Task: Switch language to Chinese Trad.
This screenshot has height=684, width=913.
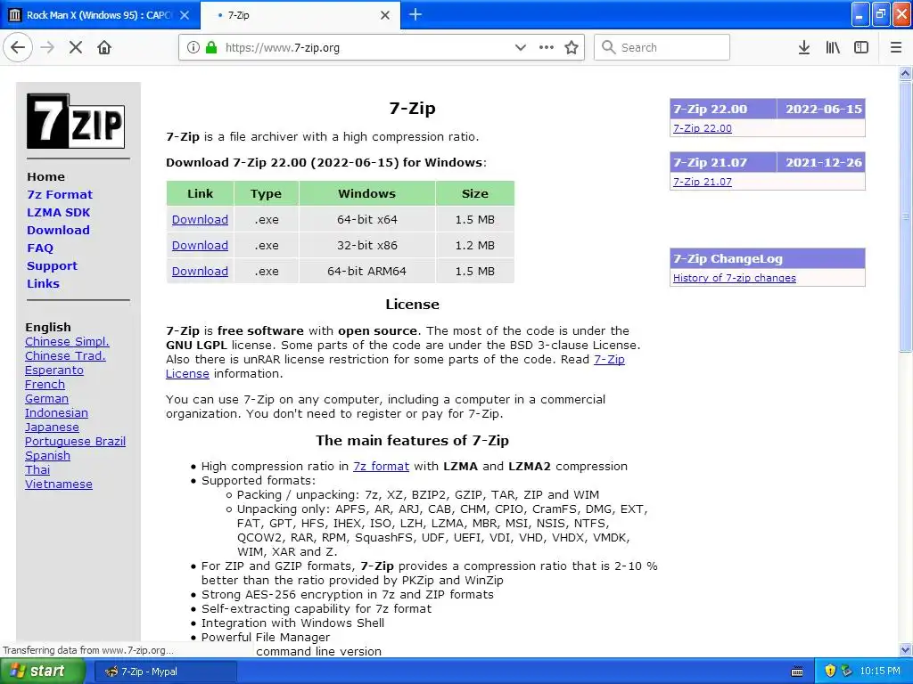Action: 65,356
